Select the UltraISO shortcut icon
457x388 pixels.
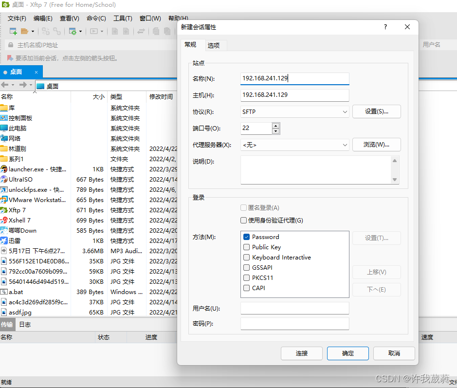click(x=4, y=179)
